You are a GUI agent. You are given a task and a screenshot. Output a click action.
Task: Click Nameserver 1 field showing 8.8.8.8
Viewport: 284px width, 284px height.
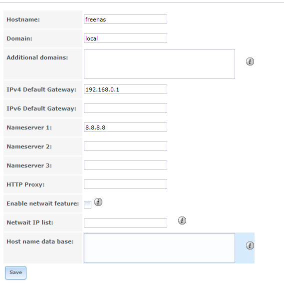[125, 127]
